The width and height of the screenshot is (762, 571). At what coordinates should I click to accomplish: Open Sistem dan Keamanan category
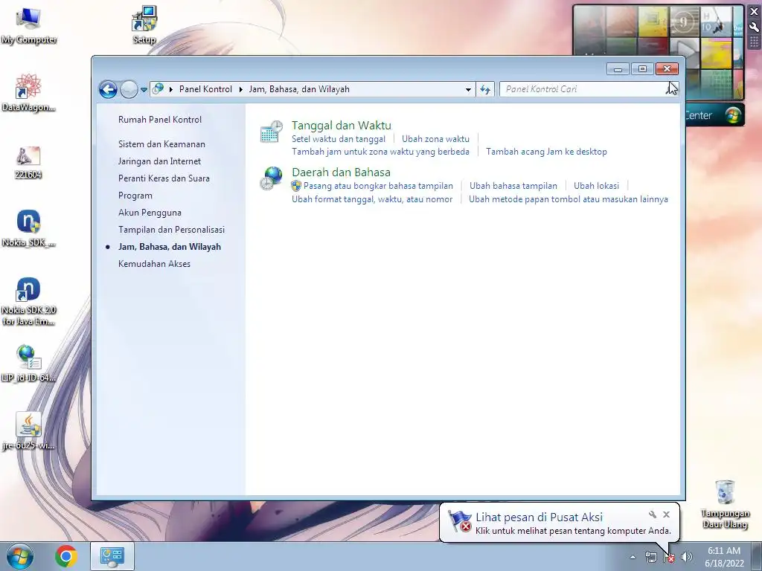161,144
